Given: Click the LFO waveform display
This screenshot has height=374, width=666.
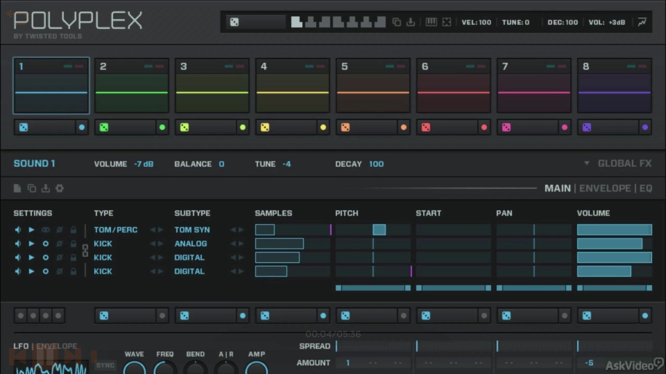Looking at the screenshot, I should pyautogui.click(x=51, y=368).
